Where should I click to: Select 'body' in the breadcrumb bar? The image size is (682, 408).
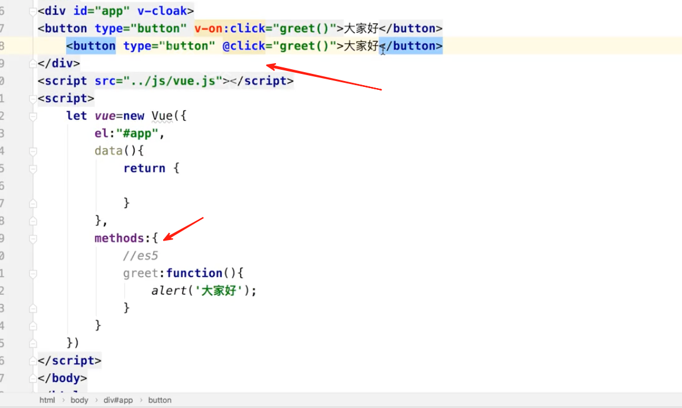[79, 400]
